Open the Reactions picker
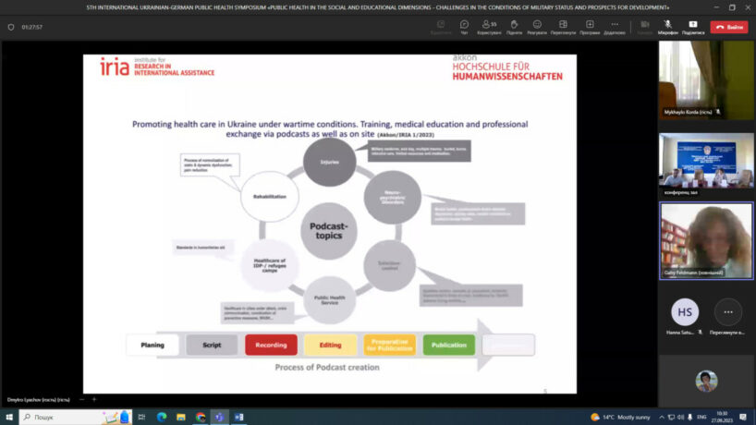This screenshot has height=425, width=756. 536,26
